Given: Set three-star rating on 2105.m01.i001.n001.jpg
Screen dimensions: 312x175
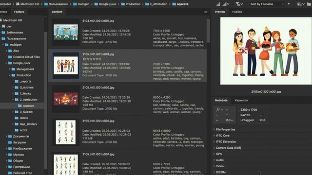Looking at the screenshot, I should tap(94, 59).
